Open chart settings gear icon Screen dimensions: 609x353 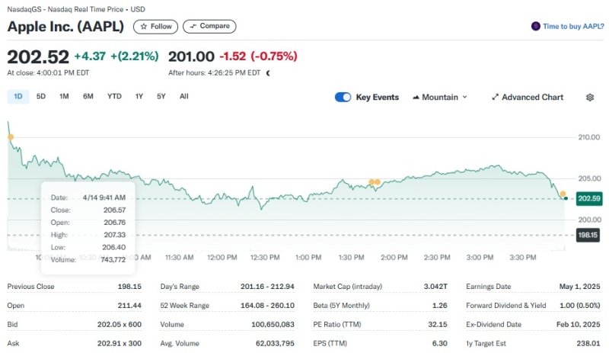coord(589,98)
